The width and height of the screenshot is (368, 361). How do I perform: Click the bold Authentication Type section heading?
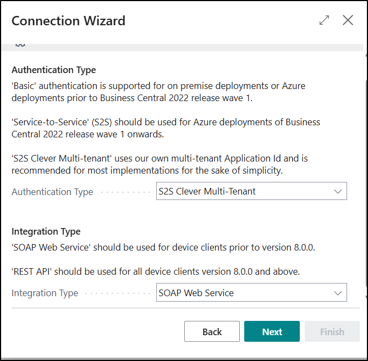point(54,70)
